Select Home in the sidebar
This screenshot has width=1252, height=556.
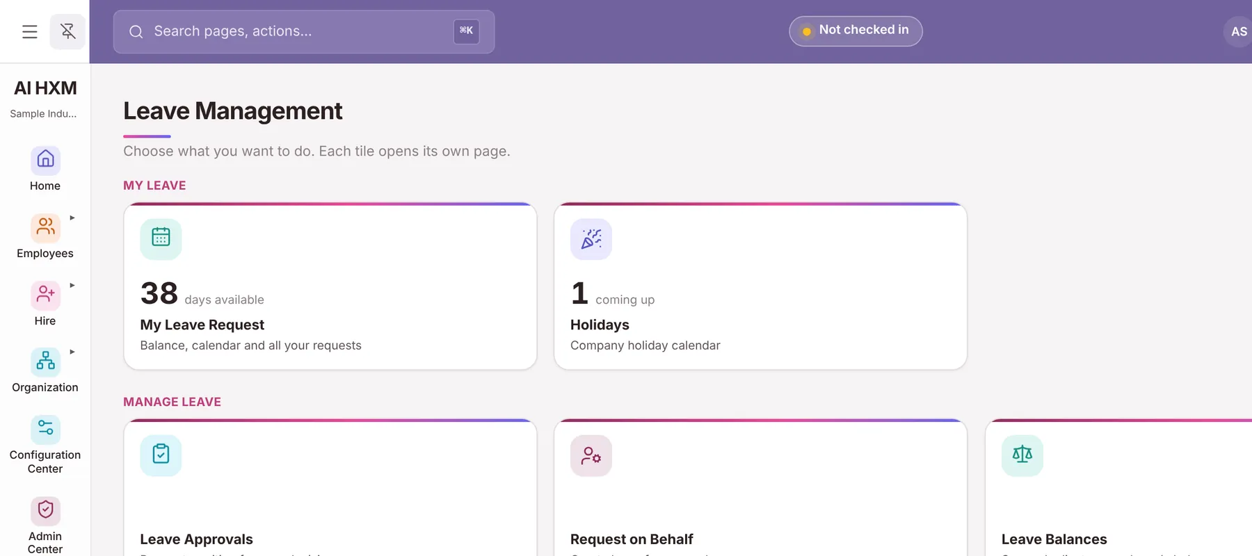click(45, 186)
